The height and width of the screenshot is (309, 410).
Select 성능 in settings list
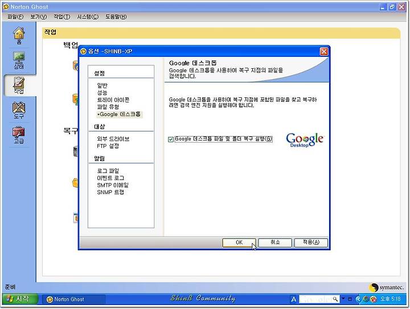(102, 93)
